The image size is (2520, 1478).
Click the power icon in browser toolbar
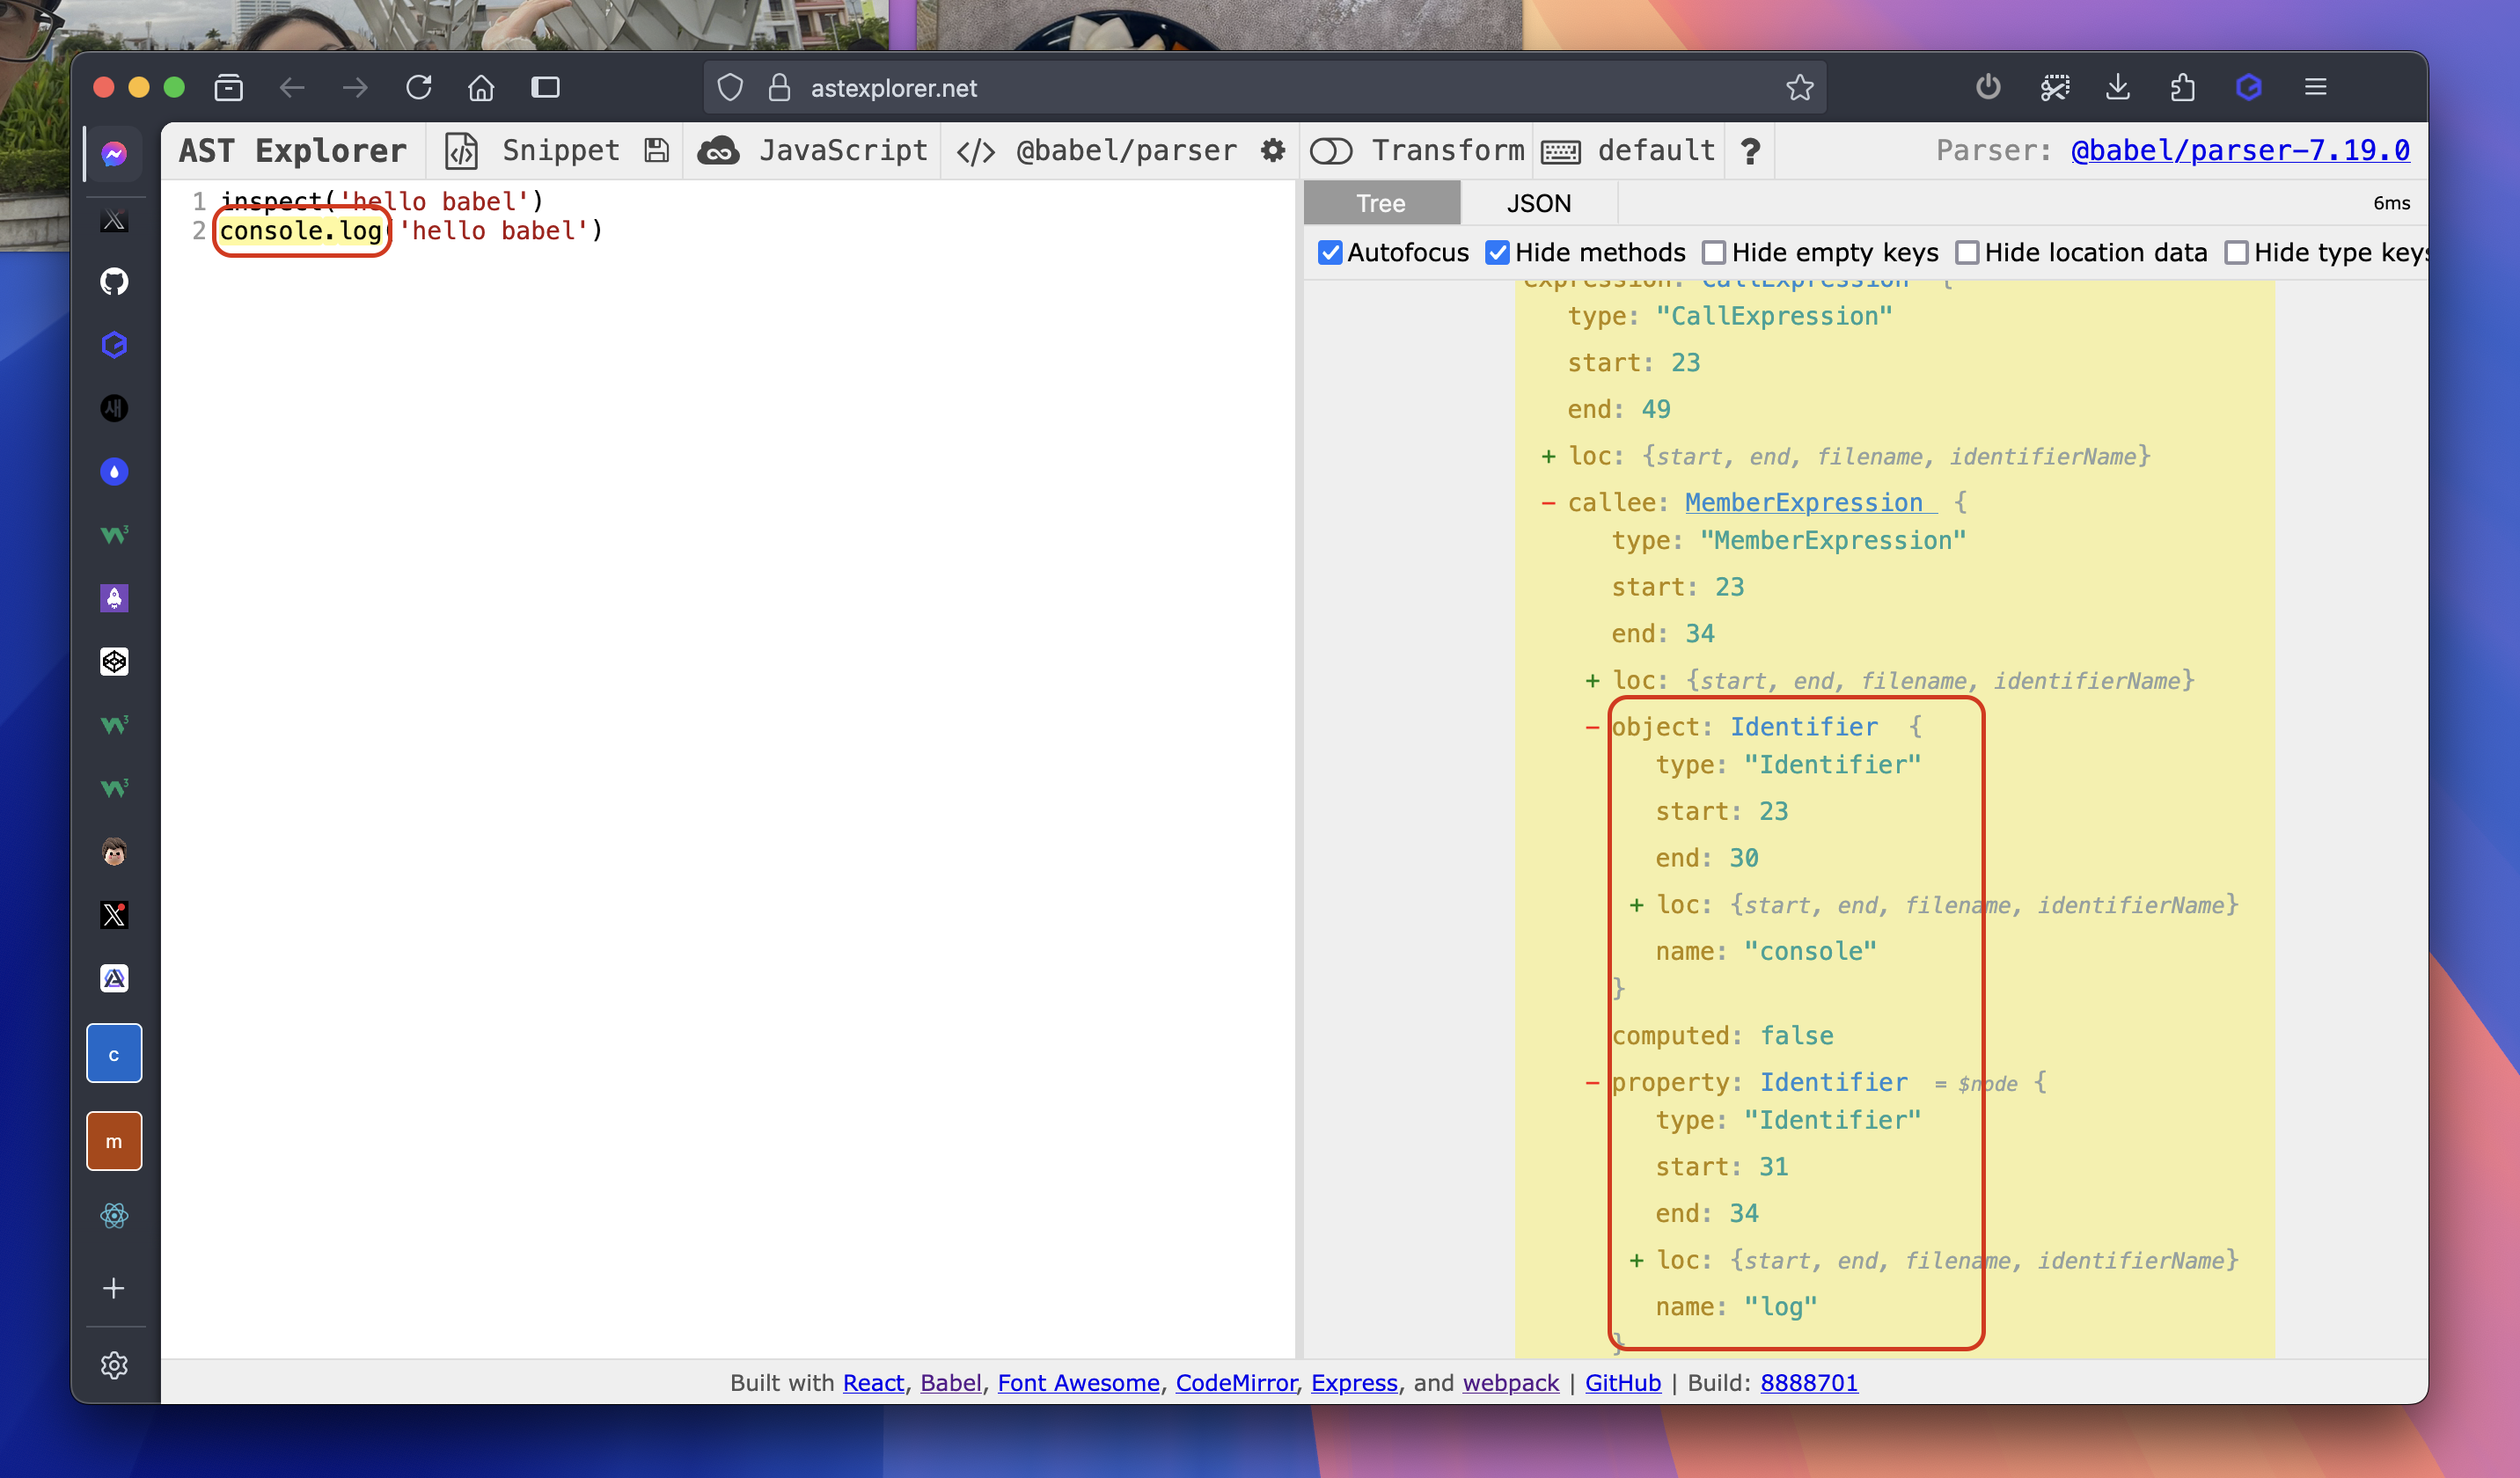[x=1988, y=88]
